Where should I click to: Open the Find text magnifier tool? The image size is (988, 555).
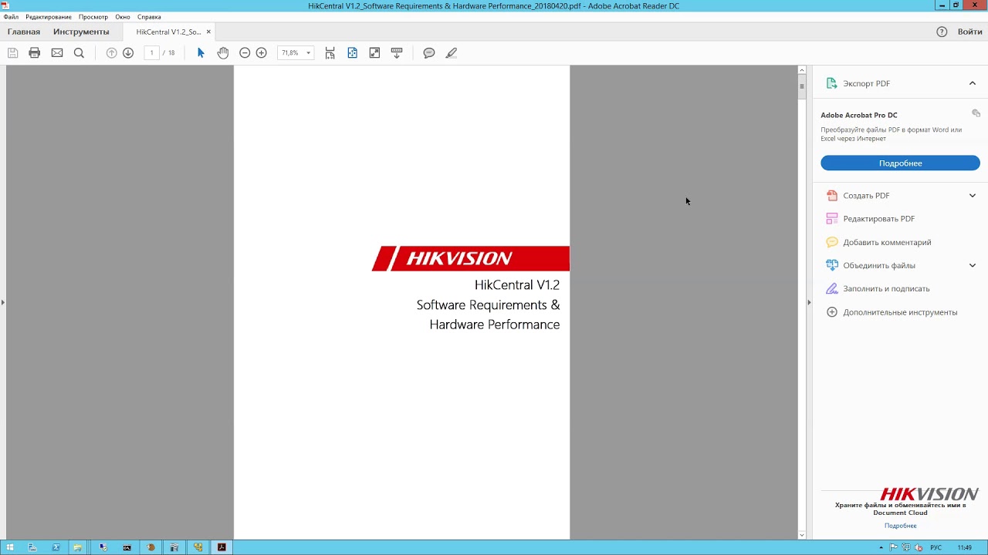pyautogui.click(x=79, y=53)
